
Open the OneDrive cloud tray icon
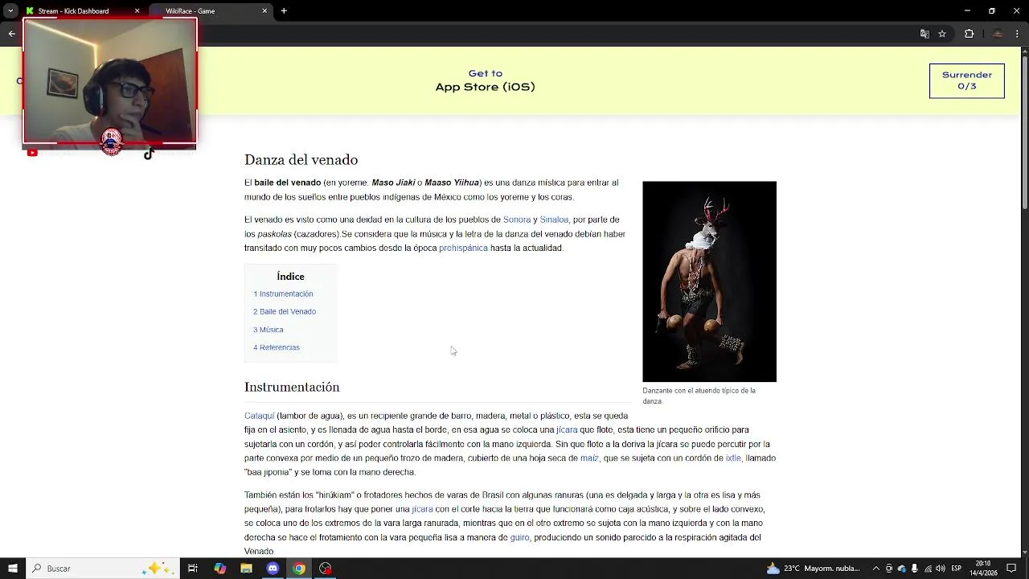[902, 569]
